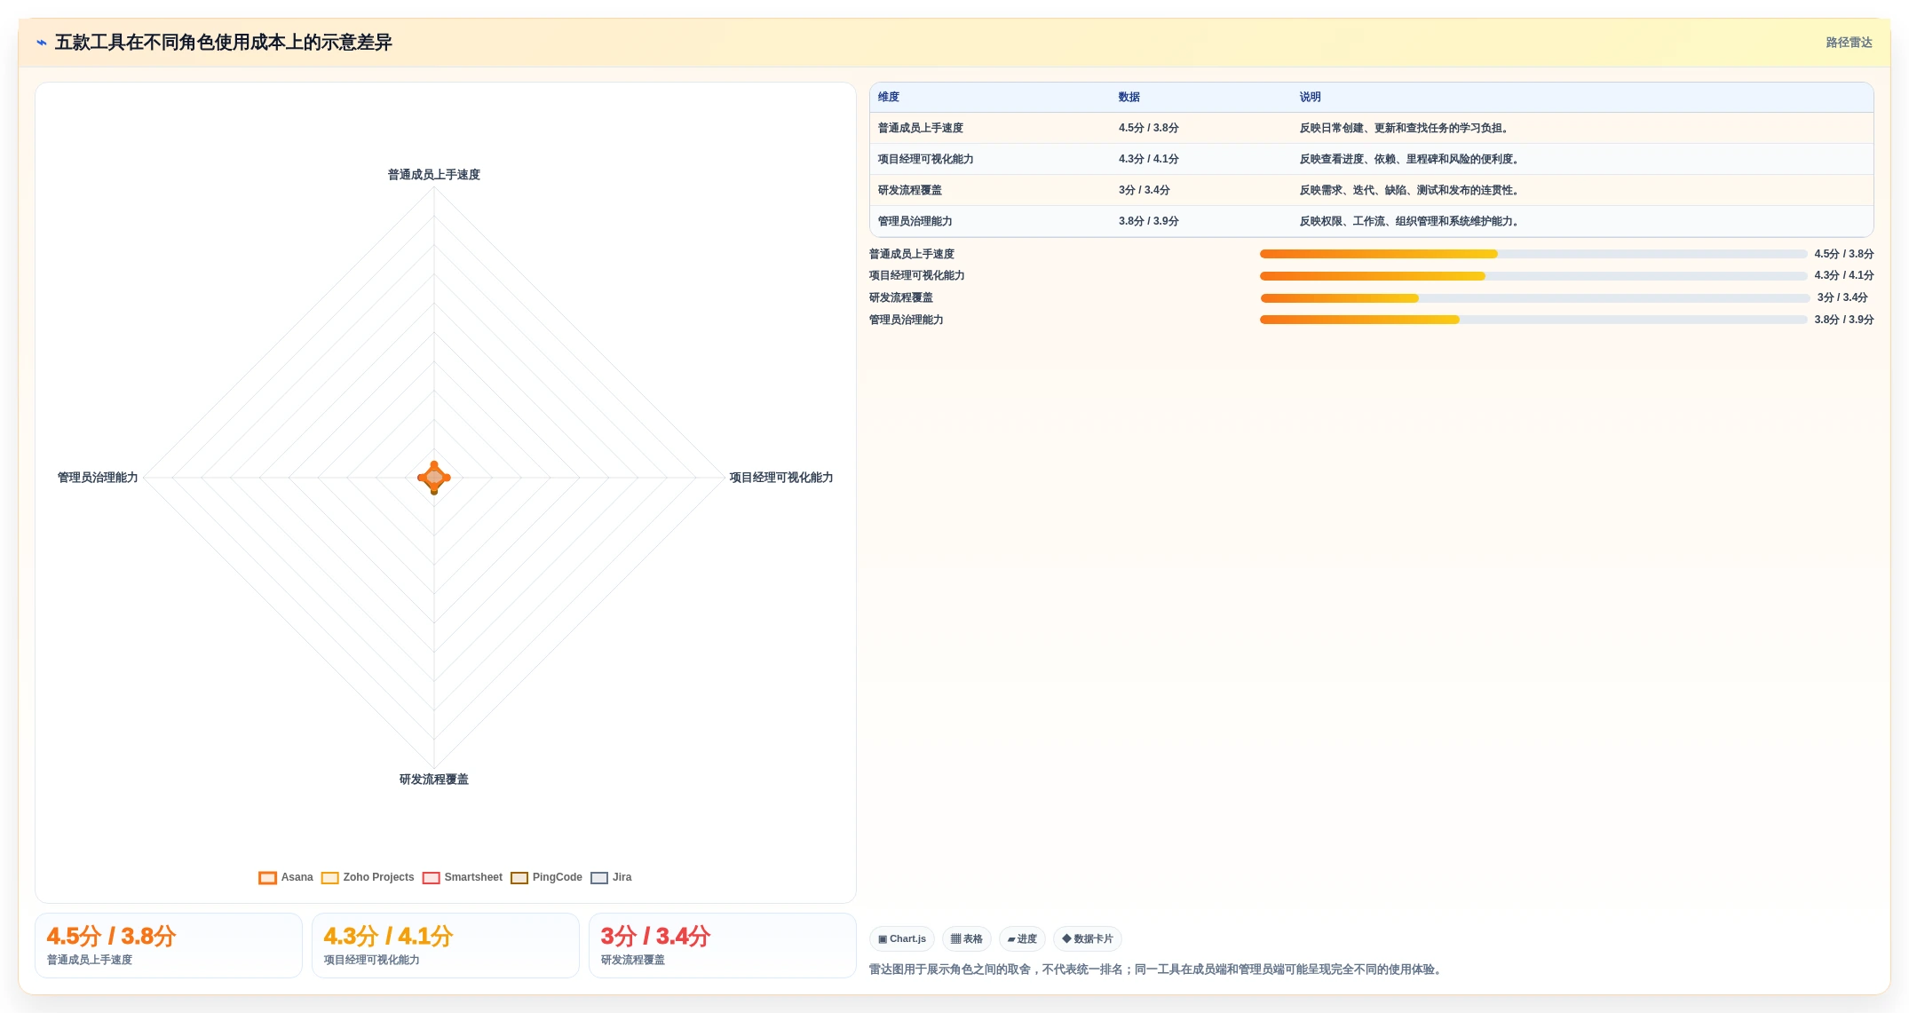Click description 反映查看进度、依赖、里程碑和风险的便利度

pos(1411,160)
